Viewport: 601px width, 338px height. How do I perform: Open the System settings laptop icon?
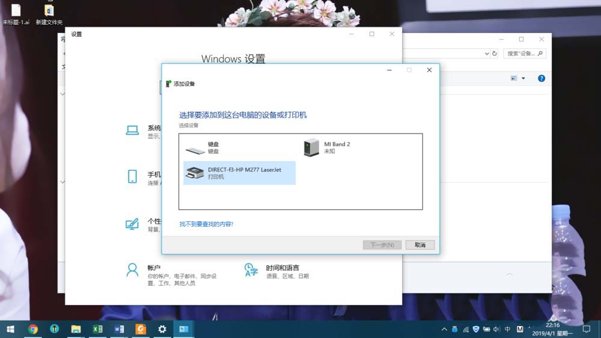(x=132, y=131)
